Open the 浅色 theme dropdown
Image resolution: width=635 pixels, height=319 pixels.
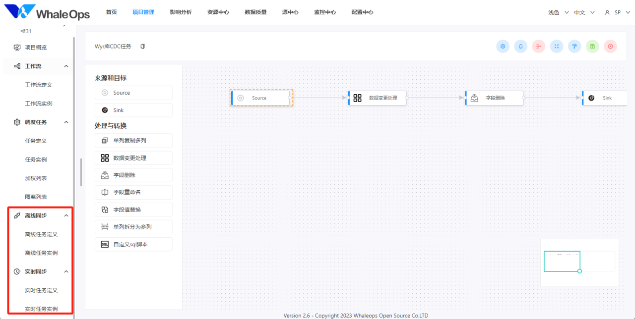tap(559, 12)
